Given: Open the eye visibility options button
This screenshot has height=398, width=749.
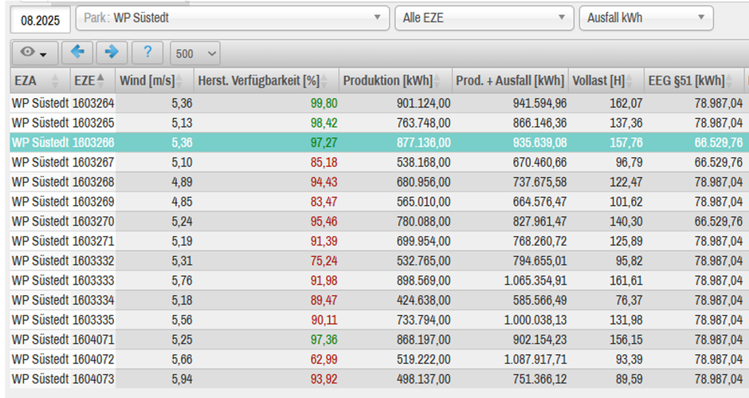Looking at the screenshot, I should coord(35,53).
